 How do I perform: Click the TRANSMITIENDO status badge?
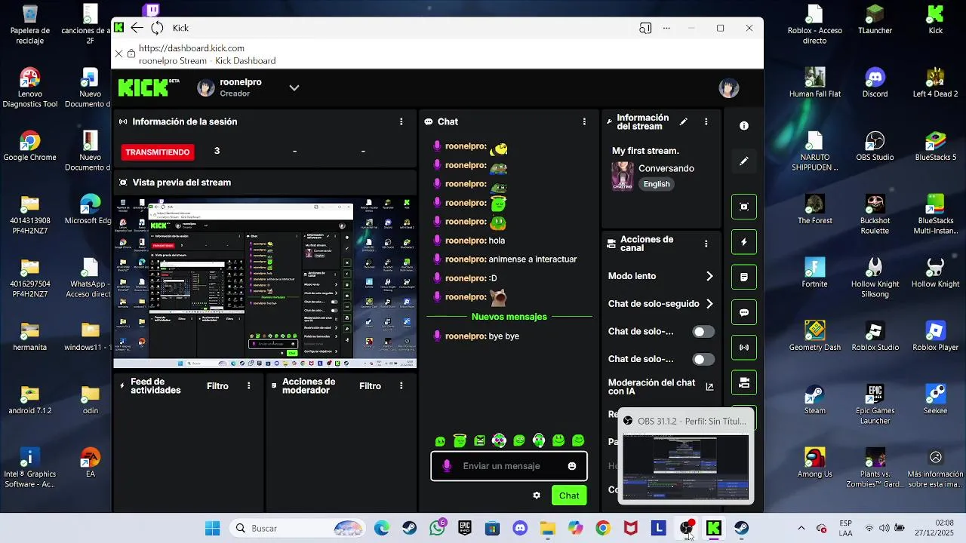[158, 152]
